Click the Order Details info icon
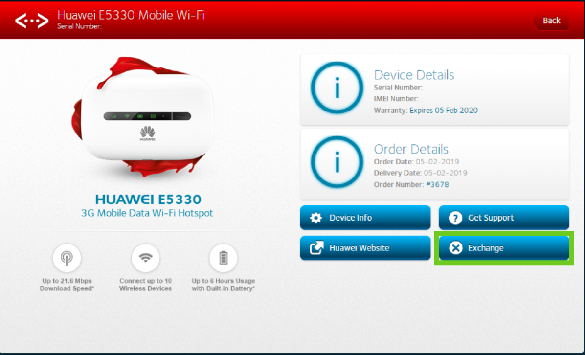585x355 pixels. tap(337, 163)
